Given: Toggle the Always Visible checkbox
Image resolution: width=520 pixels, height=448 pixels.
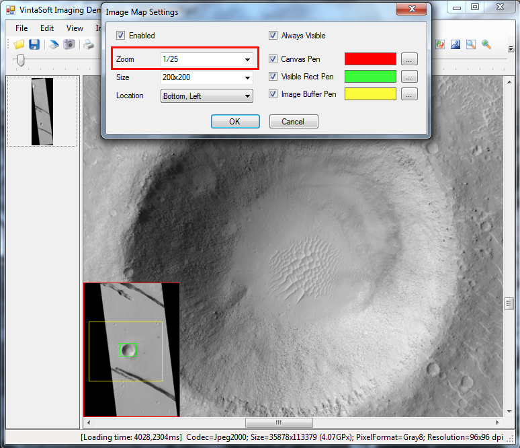Looking at the screenshot, I should (273, 36).
